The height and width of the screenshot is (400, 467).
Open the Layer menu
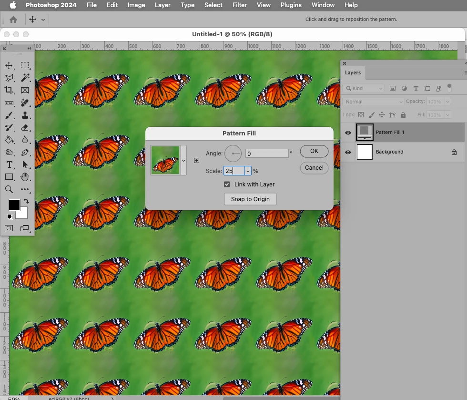tap(162, 5)
